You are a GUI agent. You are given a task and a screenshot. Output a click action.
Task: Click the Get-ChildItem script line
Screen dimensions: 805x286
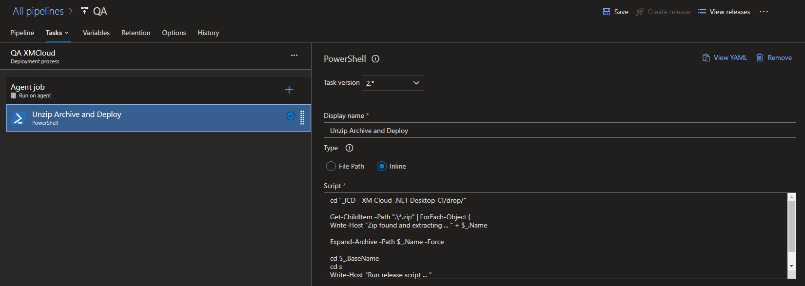click(400, 217)
